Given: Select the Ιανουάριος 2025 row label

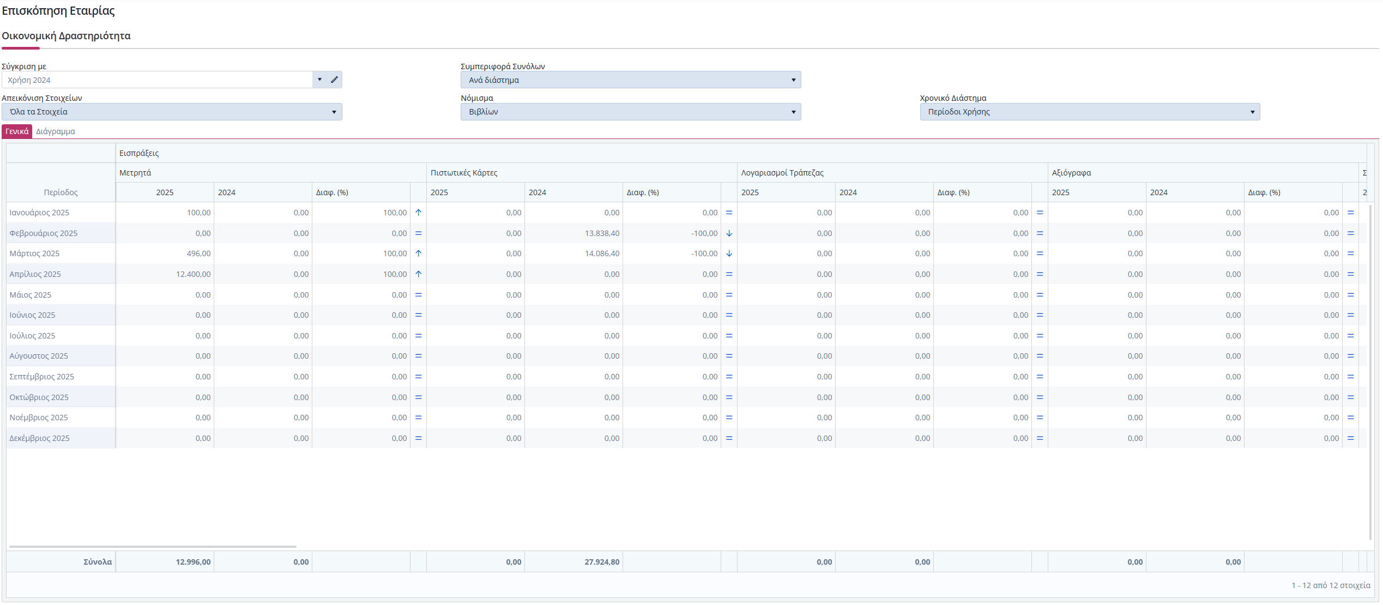Looking at the screenshot, I should 39,213.
